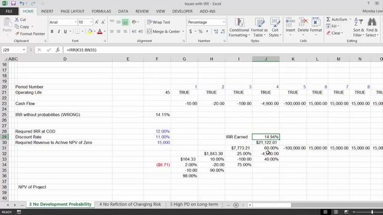This screenshot has height=215, width=383.
Task: Open sheet tab 5 High PD on Long-term
Action: tap(194, 204)
